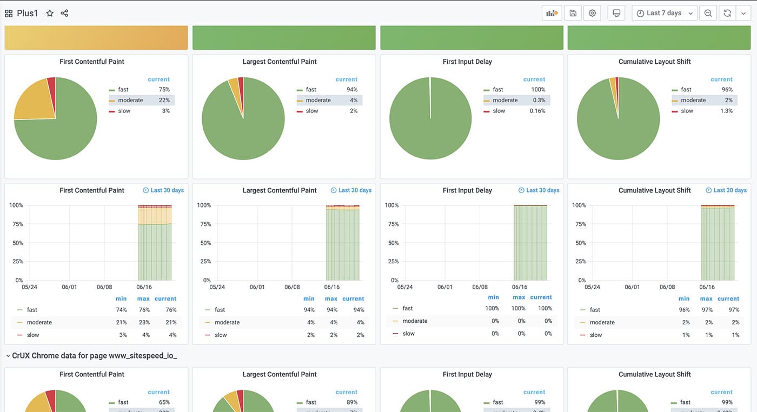Click the Largest Contentful Paint pie panel title
Viewport: 757px width, 412px height.
point(280,62)
